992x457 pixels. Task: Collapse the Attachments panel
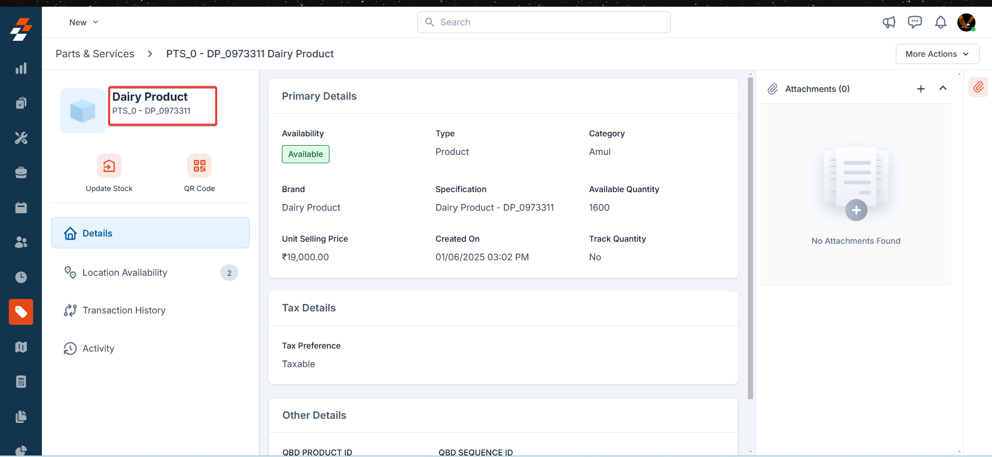pyautogui.click(x=943, y=88)
